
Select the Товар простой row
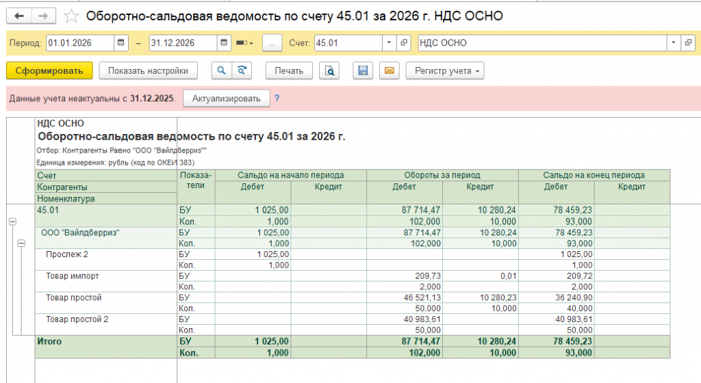coord(106,303)
